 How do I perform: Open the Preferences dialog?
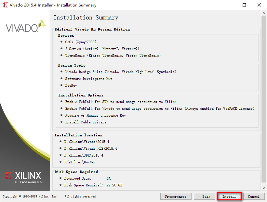(176, 196)
